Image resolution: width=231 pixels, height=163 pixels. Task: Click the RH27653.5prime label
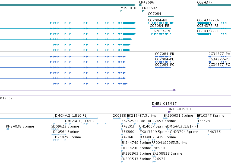pos(162,121)
